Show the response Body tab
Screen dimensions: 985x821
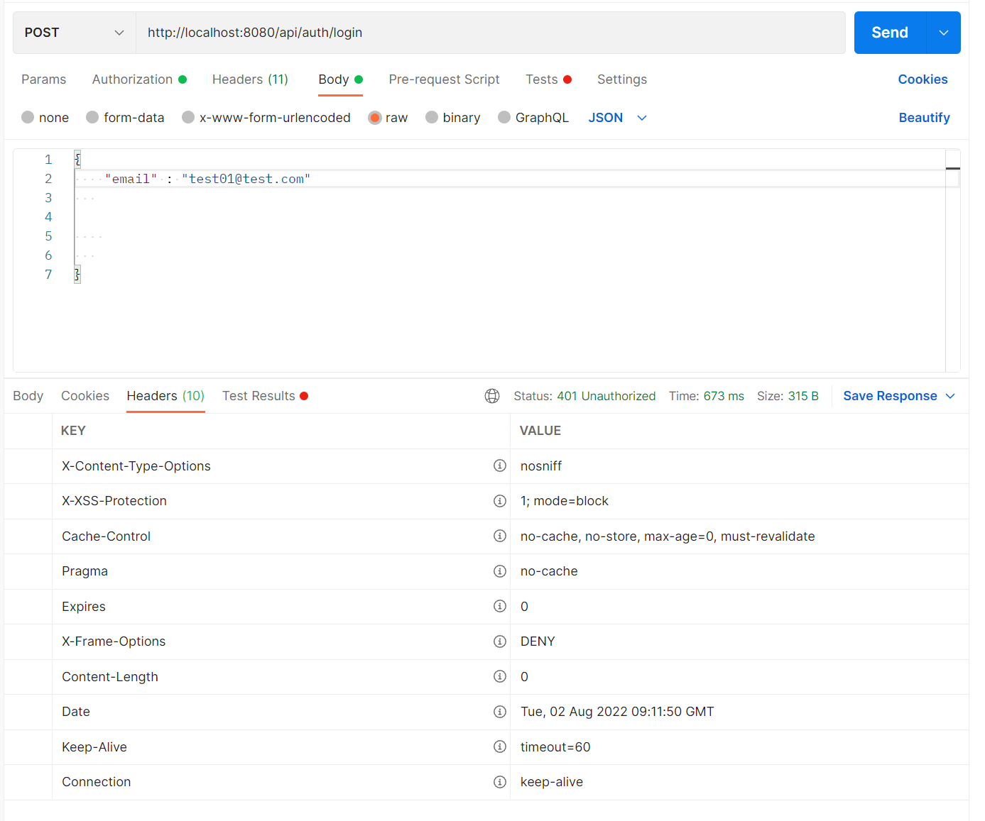tap(28, 396)
